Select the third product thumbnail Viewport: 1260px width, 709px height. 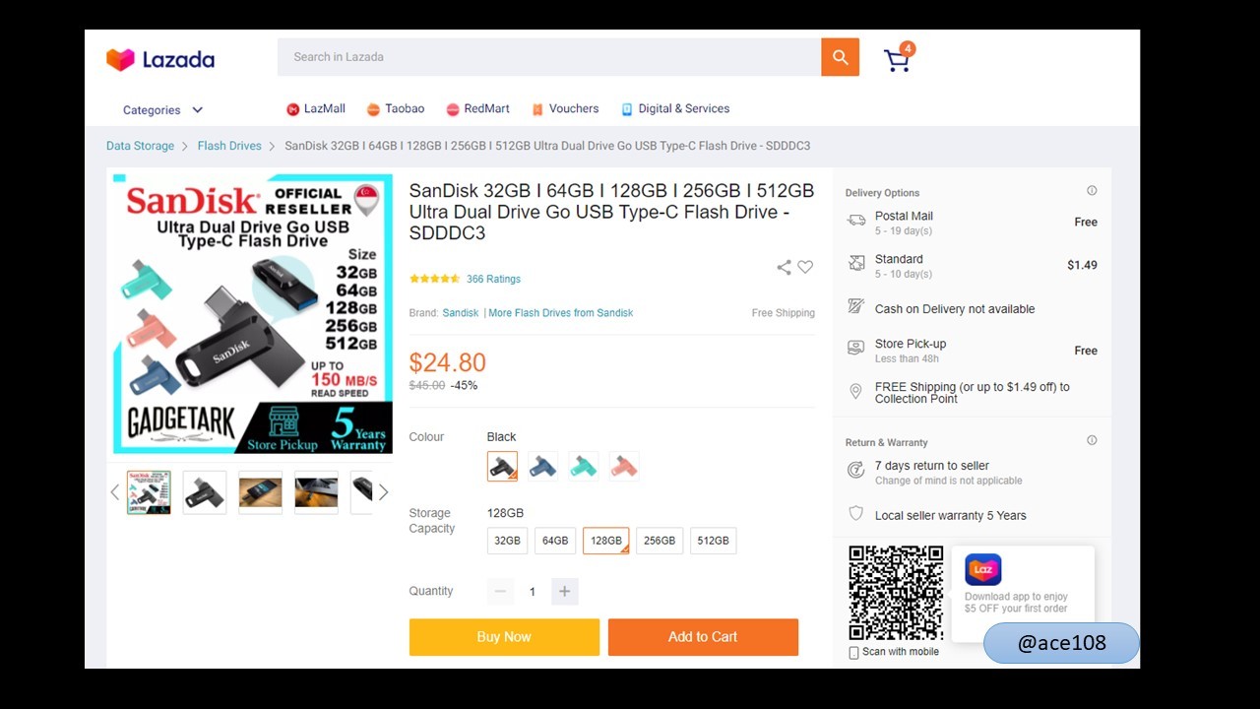pyautogui.click(x=260, y=492)
